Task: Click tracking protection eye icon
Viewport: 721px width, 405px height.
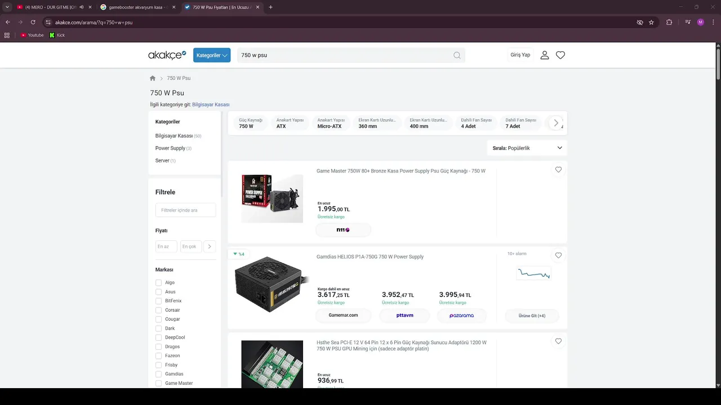Action: pos(640,22)
